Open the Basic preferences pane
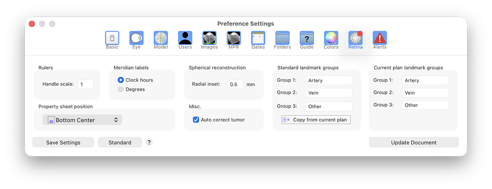This screenshot has width=492, height=189. (112, 39)
